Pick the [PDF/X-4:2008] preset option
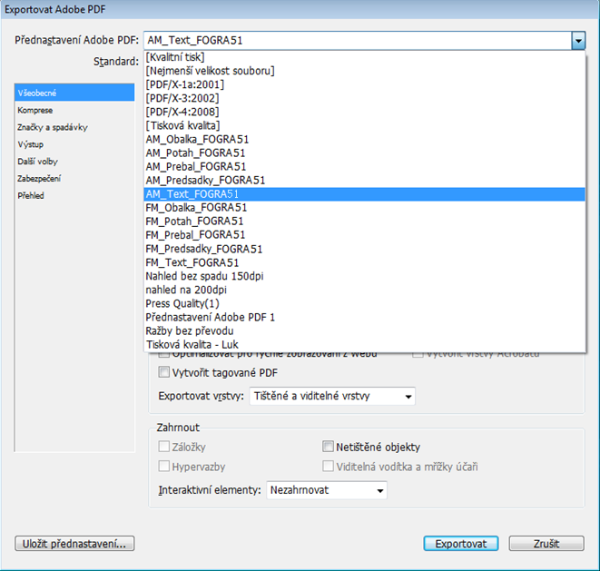The image size is (600, 571). tap(182, 112)
